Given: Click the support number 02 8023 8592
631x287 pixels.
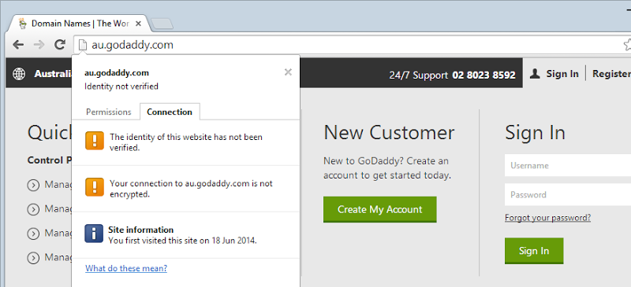Looking at the screenshot, I should coord(484,75).
